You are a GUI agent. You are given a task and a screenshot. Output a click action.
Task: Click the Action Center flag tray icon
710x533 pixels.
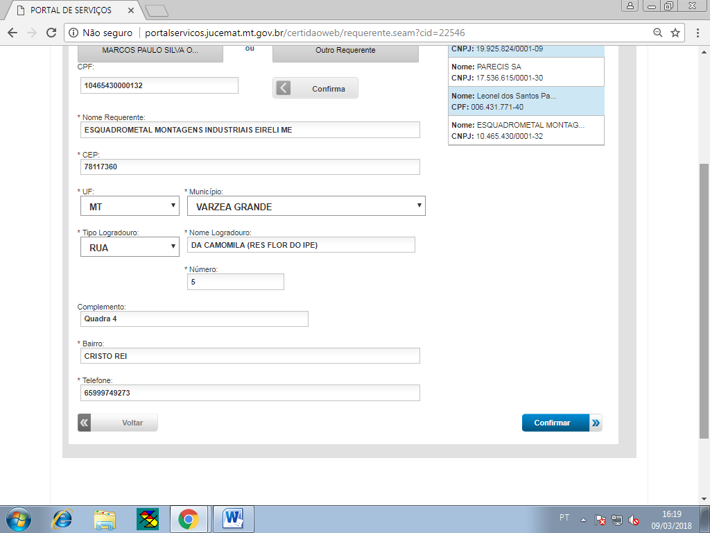[x=600, y=520]
